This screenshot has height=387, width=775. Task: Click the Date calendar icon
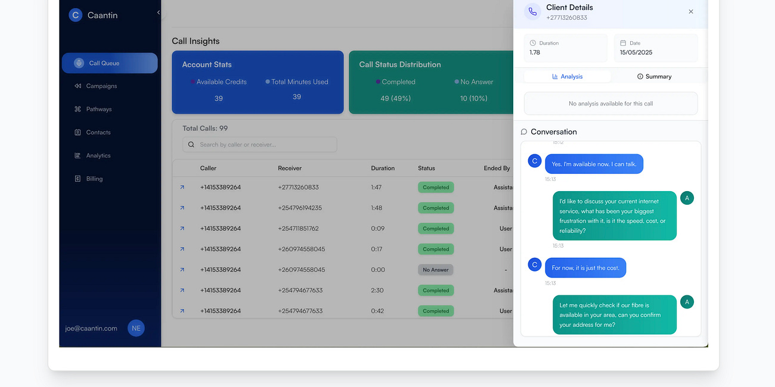click(x=623, y=43)
